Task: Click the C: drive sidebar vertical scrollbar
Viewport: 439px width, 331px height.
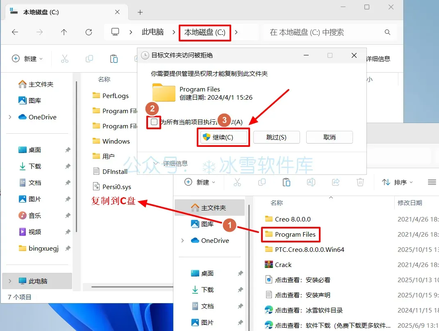Action: point(76,157)
